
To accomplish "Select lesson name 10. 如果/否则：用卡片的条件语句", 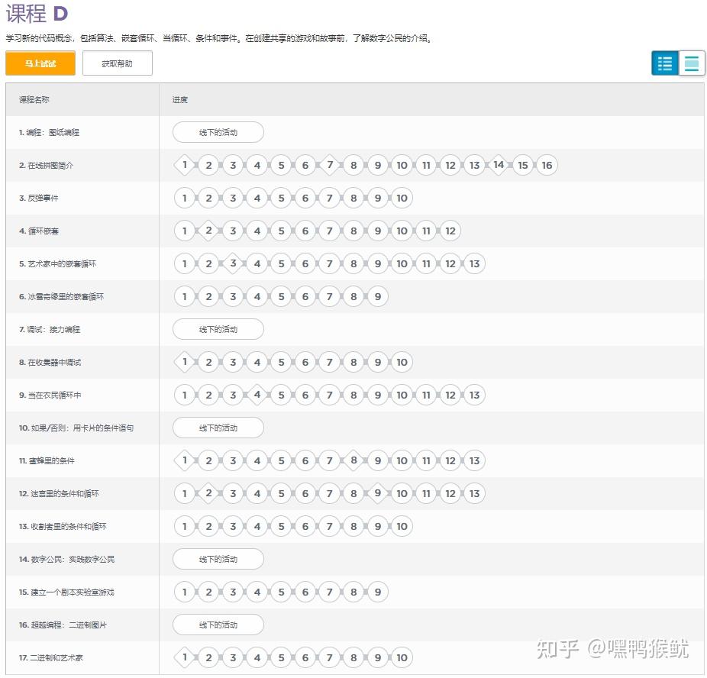I will pyautogui.click(x=76, y=428).
